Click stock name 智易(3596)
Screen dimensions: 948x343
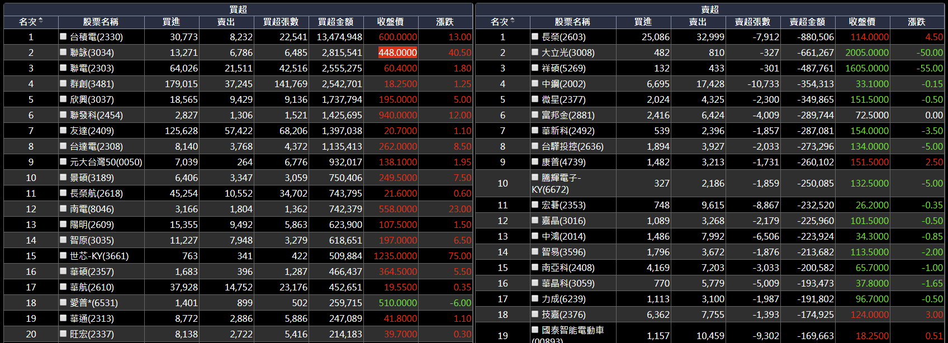click(x=563, y=252)
